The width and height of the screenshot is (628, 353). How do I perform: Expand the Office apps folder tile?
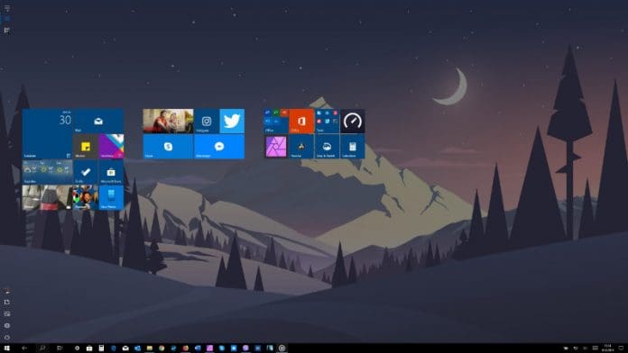[276, 122]
